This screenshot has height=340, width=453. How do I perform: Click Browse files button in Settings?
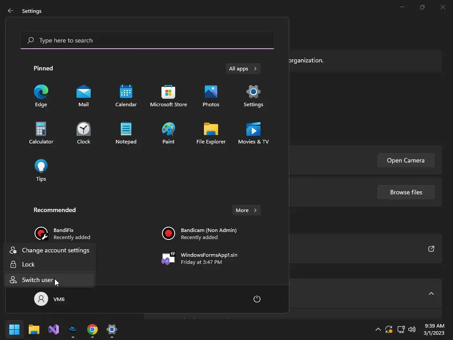pyautogui.click(x=406, y=192)
